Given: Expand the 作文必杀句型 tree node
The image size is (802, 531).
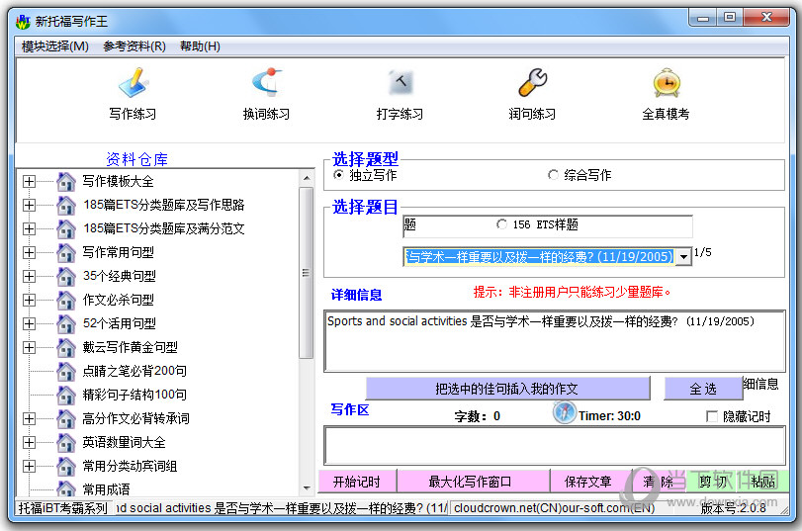Looking at the screenshot, I should 29,300.
